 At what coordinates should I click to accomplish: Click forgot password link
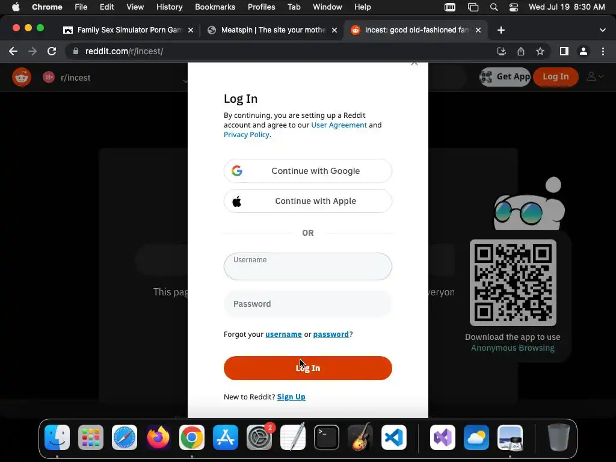tap(331, 334)
